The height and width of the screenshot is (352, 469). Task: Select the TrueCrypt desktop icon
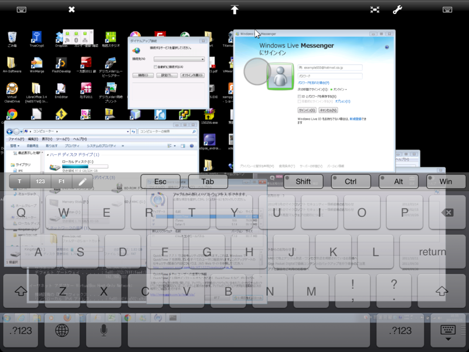pos(37,39)
